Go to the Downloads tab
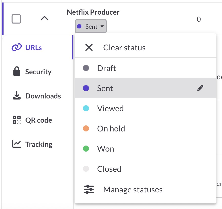 click(37, 96)
